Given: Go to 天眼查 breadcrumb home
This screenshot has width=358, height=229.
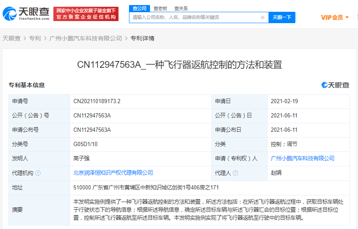Looking at the screenshot, I should (x=11, y=38).
